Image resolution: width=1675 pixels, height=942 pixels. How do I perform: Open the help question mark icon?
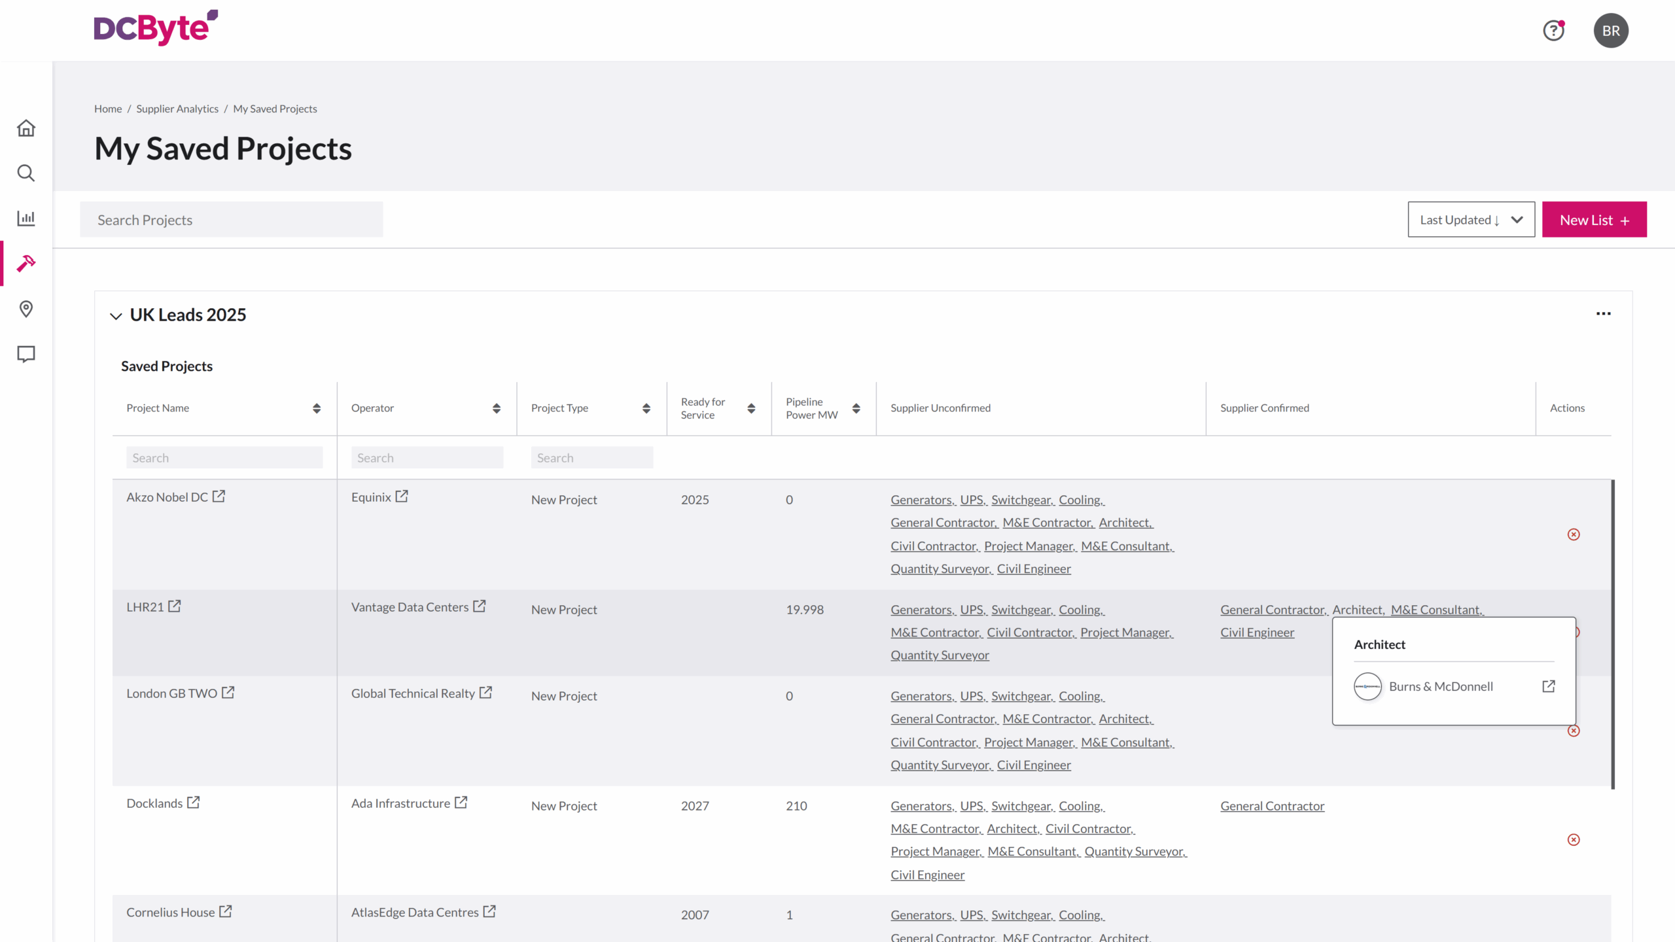click(x=1553, y=31)
